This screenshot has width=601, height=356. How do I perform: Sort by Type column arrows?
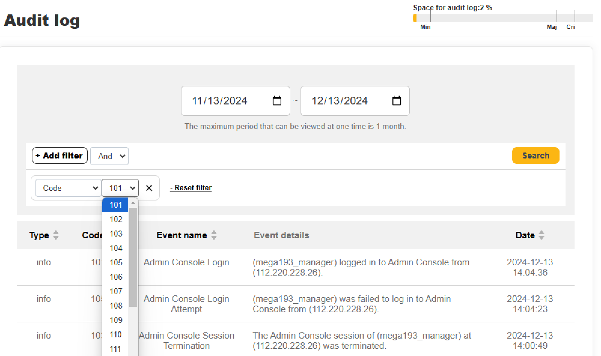[56, 235]
